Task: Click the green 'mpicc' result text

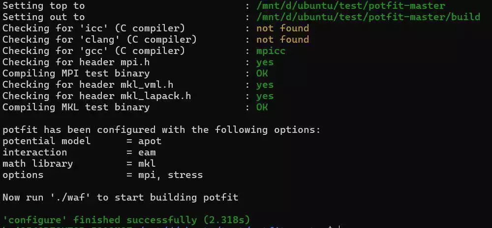Action: 271,51
